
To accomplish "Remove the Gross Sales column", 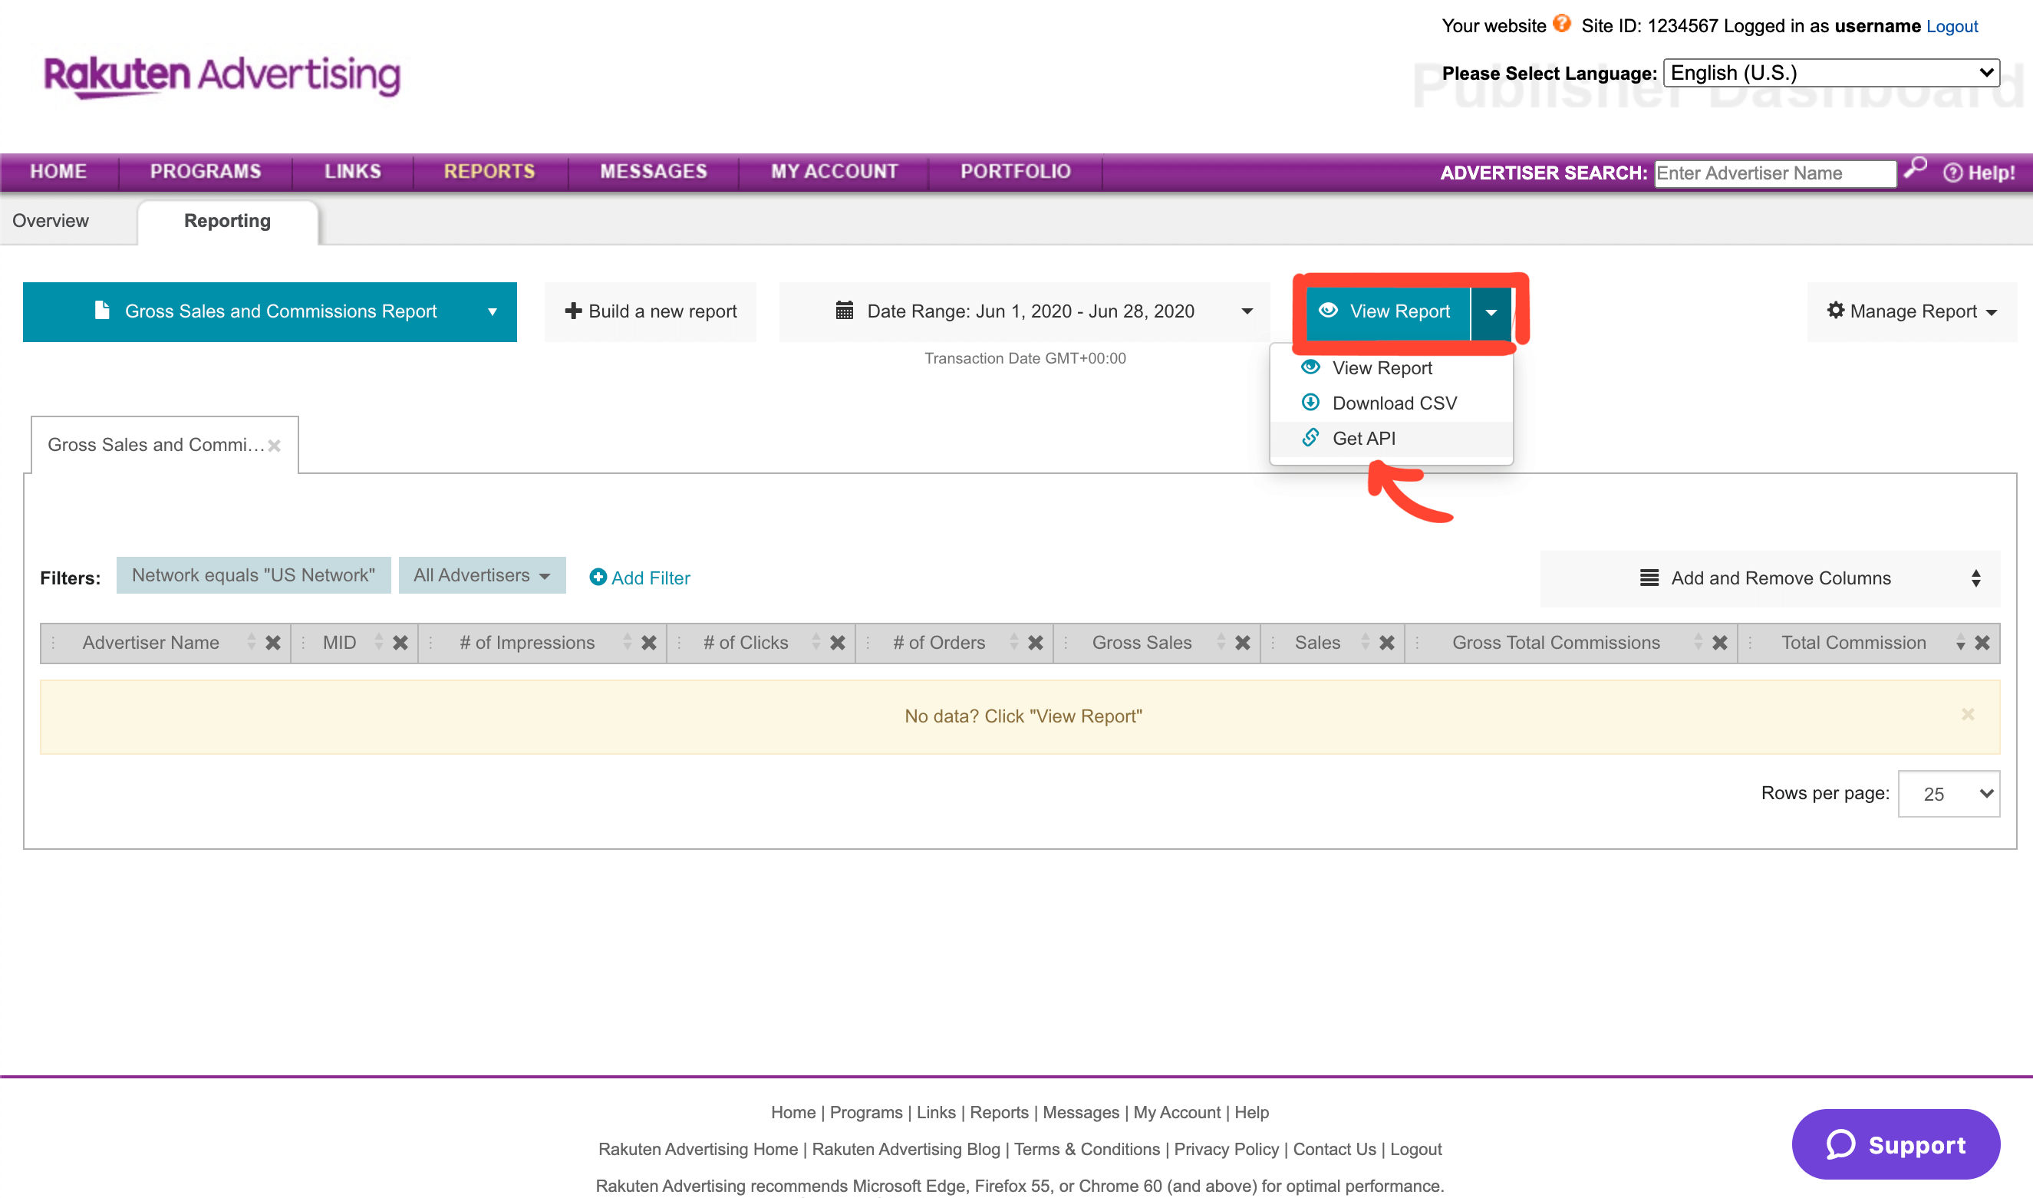I will (x=1243, y=643).
